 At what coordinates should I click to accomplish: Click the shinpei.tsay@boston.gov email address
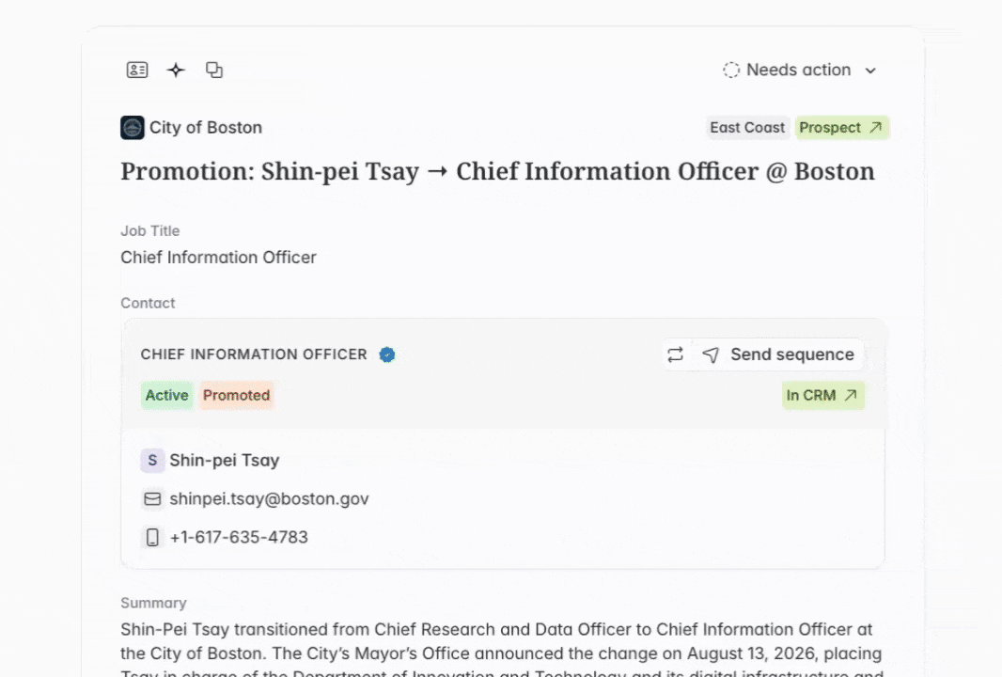[269, 498]
